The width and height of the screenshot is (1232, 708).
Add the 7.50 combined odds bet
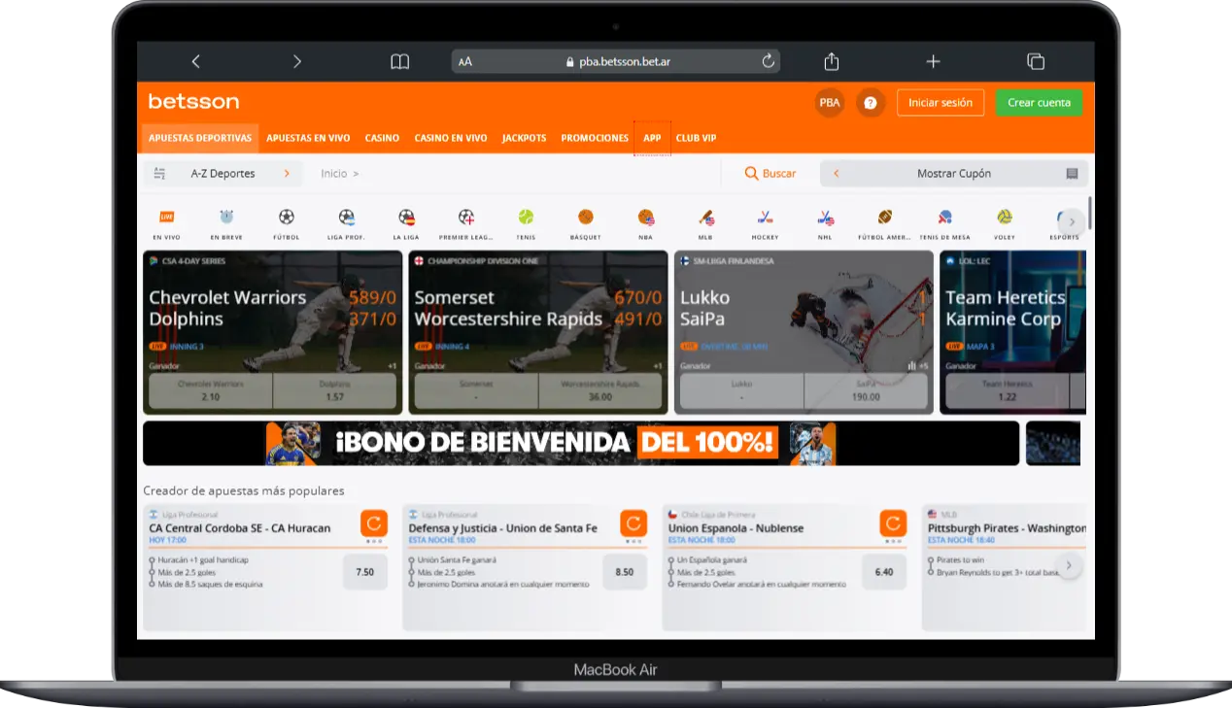365,572
